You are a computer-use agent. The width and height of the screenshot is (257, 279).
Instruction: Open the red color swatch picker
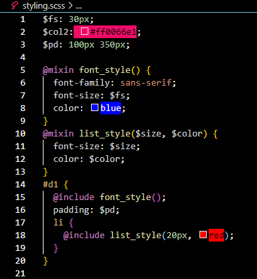[203, 235]
